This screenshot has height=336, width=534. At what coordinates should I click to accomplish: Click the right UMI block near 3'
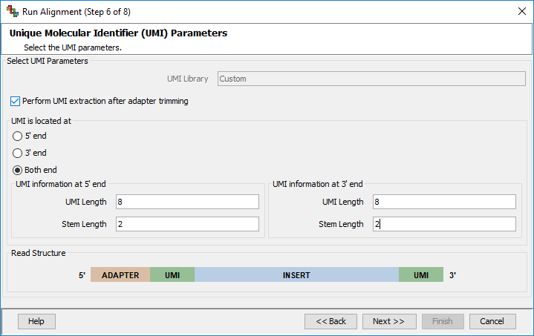[421, 274]
